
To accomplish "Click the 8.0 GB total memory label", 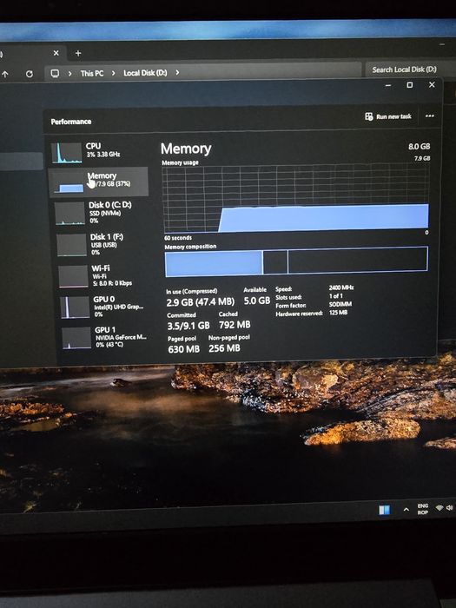I will 420,146.
